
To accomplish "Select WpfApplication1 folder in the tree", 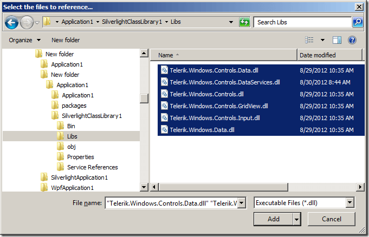I will (x=72, y=188).
